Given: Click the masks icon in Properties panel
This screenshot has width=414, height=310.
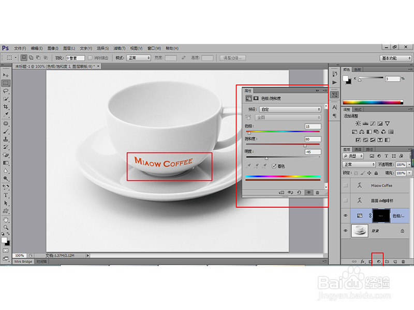Looking at the screenshot, I should [x=256, y=98].
